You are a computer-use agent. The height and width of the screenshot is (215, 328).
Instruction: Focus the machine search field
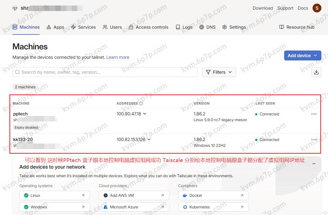(105, 72)
